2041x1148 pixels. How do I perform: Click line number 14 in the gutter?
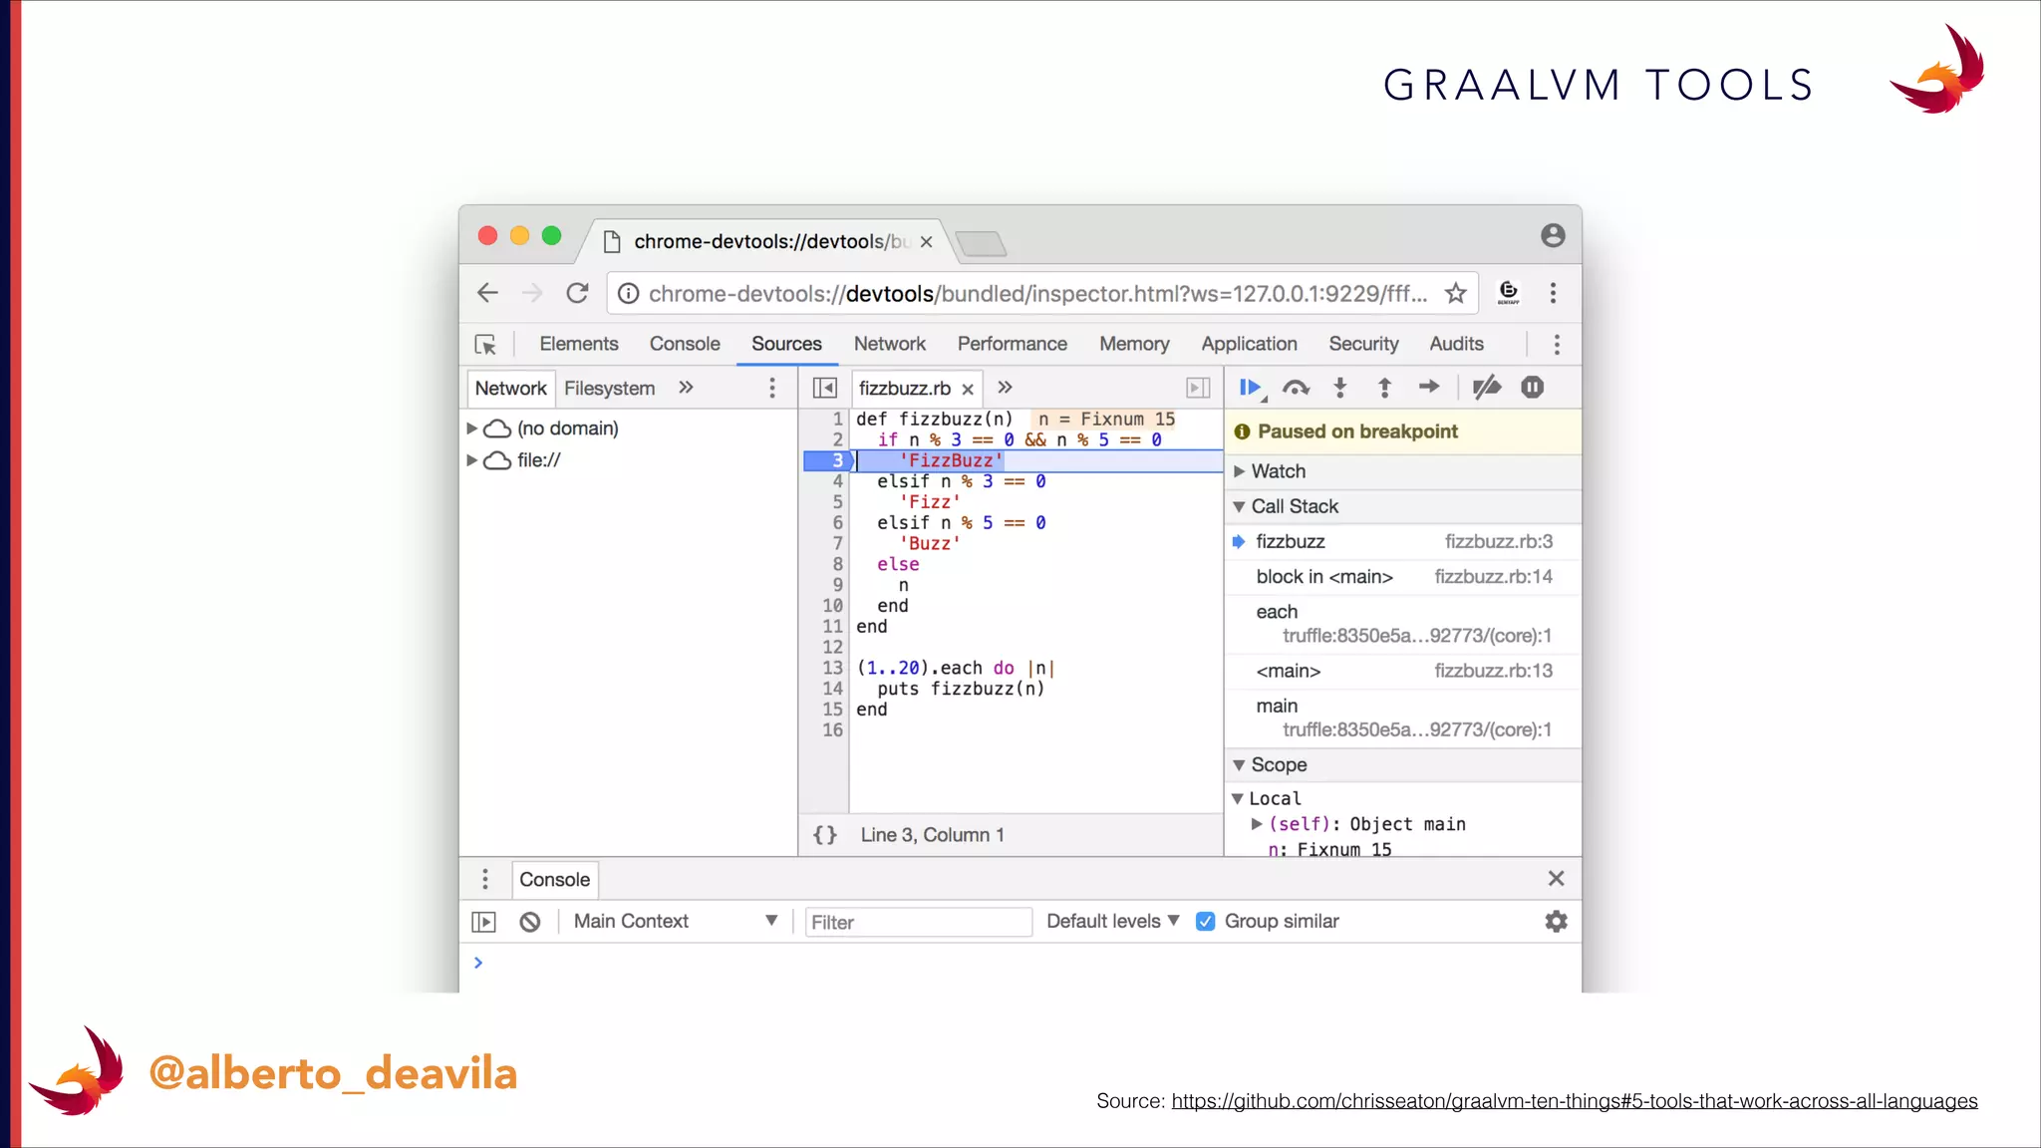pos(832,689)
